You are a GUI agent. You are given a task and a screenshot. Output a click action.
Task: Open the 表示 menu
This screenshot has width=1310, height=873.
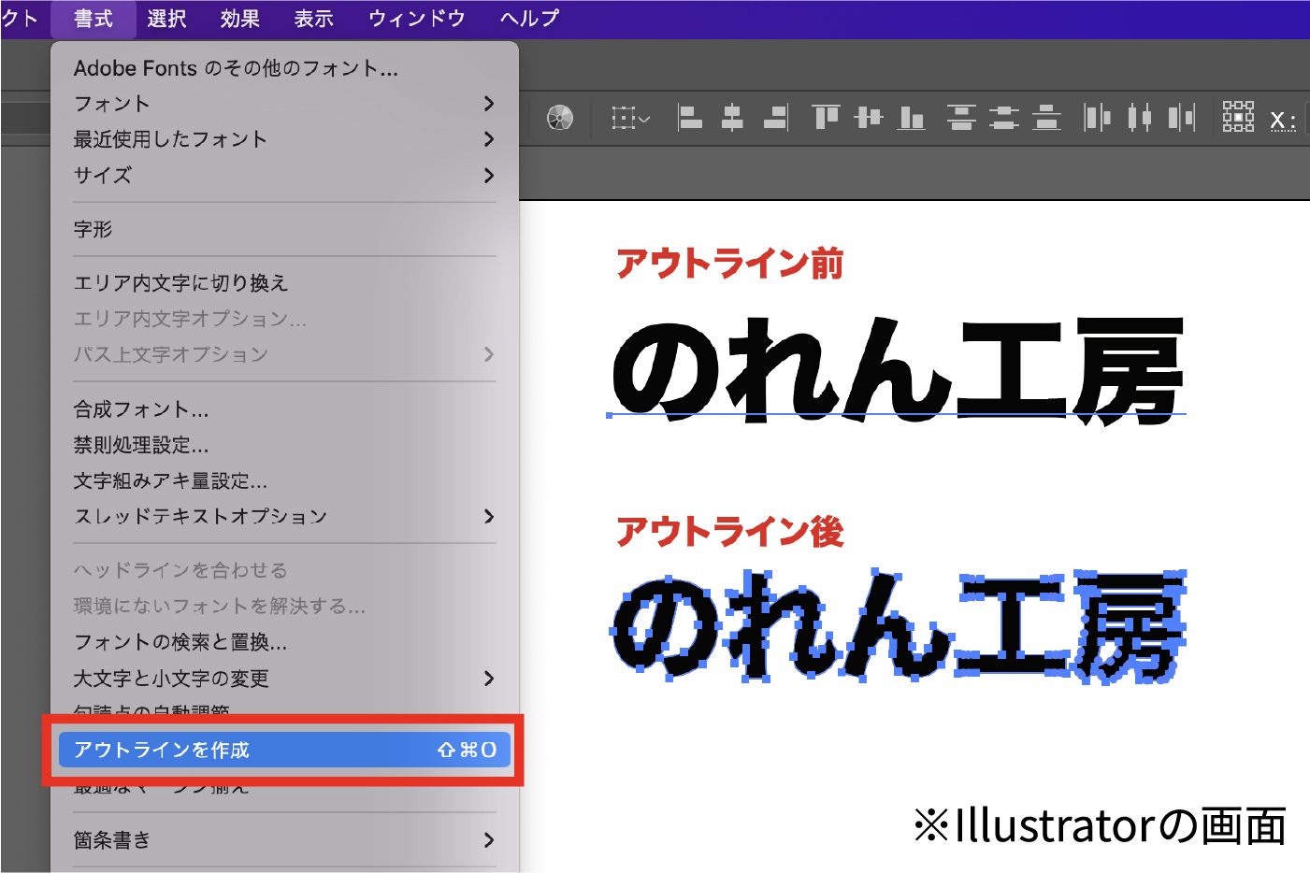coord(314,19)
